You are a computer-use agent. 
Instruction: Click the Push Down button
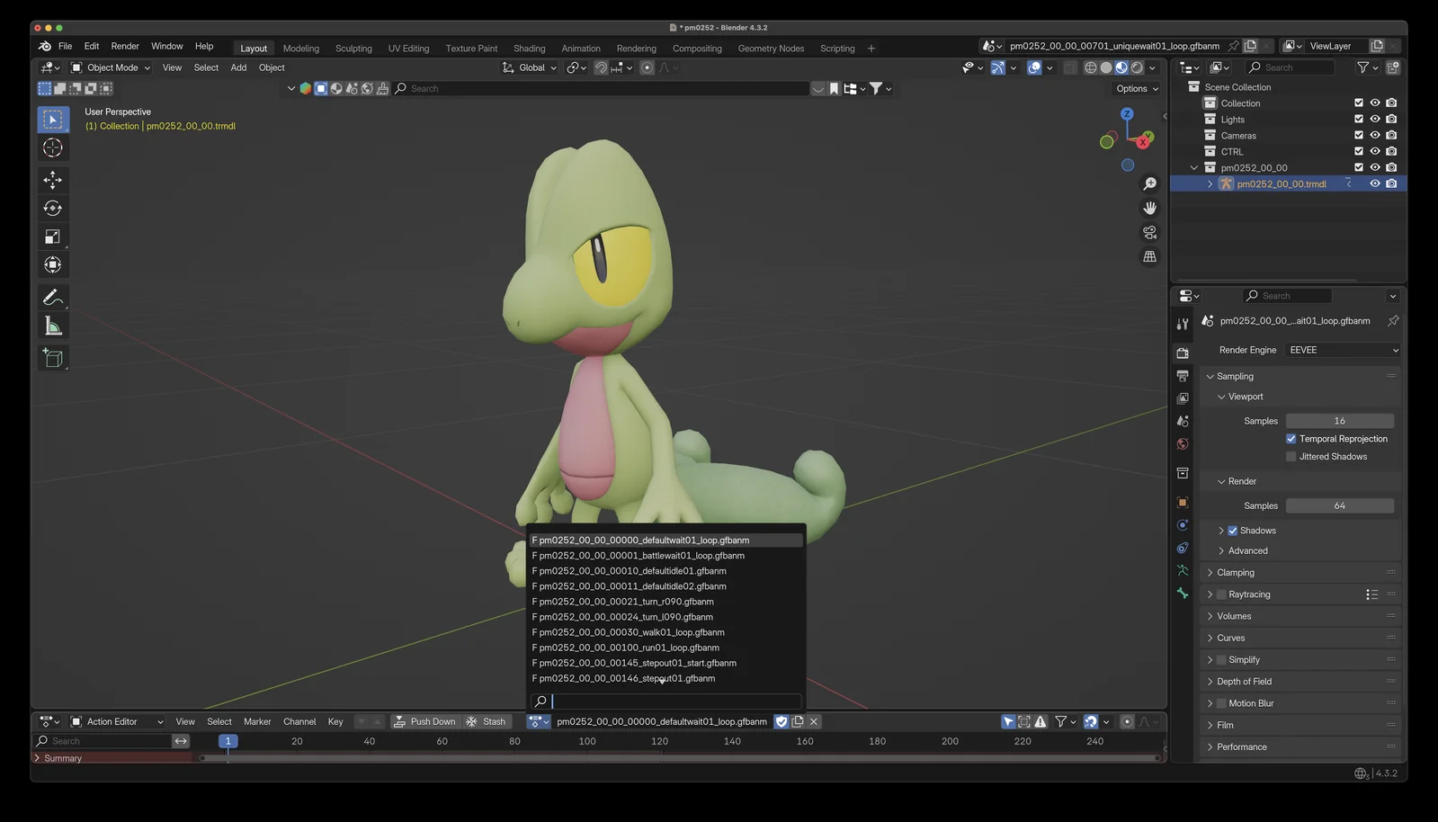pyautogui.click(x=424, y=721)
